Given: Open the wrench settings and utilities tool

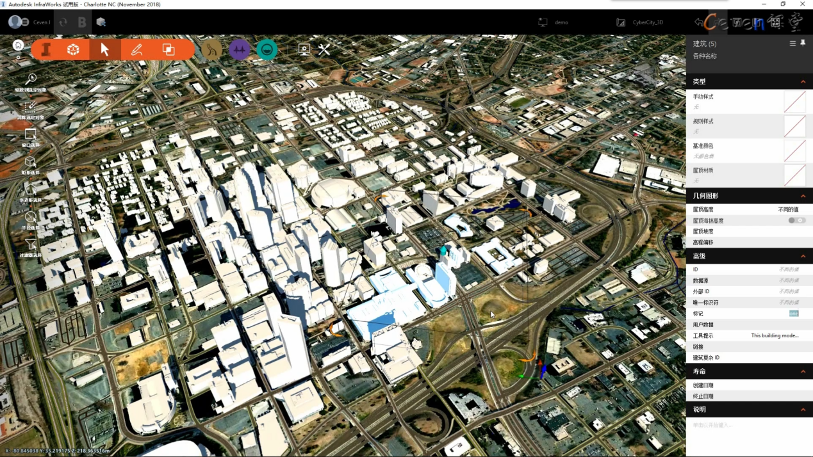Looking at the screenshot, I should point(324,49).
